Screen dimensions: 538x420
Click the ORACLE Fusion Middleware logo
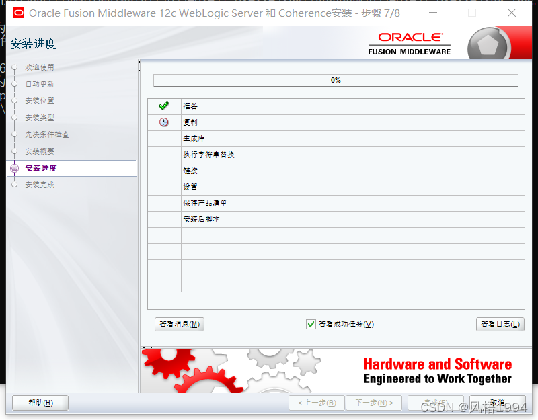tap(410, 44)
